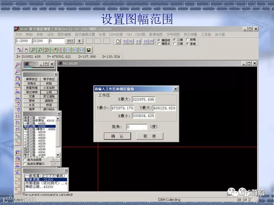Open the 工具窗 menu

pos(206,34)
